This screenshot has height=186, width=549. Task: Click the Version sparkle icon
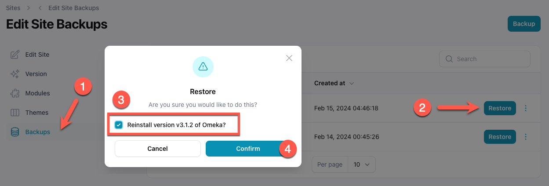(x=15, y=74)
